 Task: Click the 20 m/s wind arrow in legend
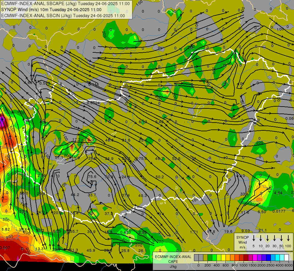pos(267,238)
